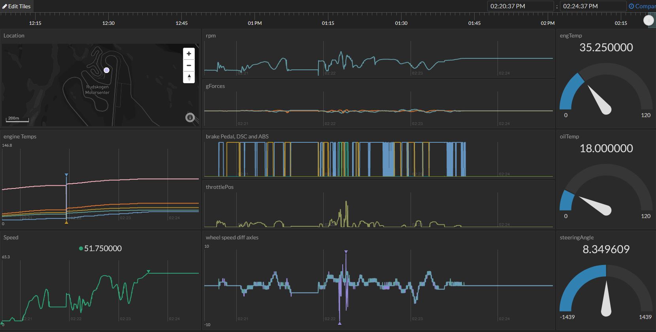The width and height of the screenshot is (656, 332).
Task: Click the steeringAngle value 8.349609
Action: (606, 249)
